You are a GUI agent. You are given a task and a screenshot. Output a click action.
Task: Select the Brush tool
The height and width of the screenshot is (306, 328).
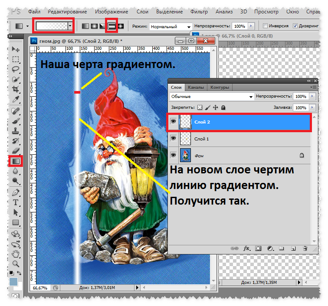16,121
